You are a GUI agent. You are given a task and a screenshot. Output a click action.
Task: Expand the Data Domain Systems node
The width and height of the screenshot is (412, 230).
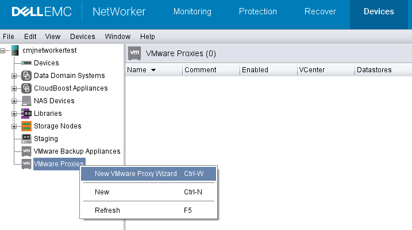pyautogui.click(x=14, y=76)
